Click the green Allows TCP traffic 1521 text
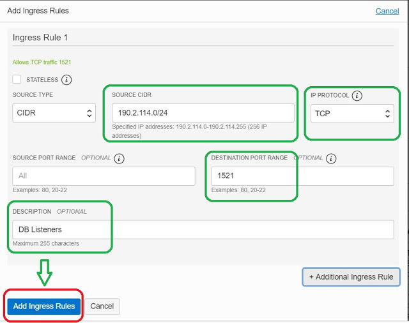Image resolution: width=409 pixels, height=323 pixels. [42, 62]
